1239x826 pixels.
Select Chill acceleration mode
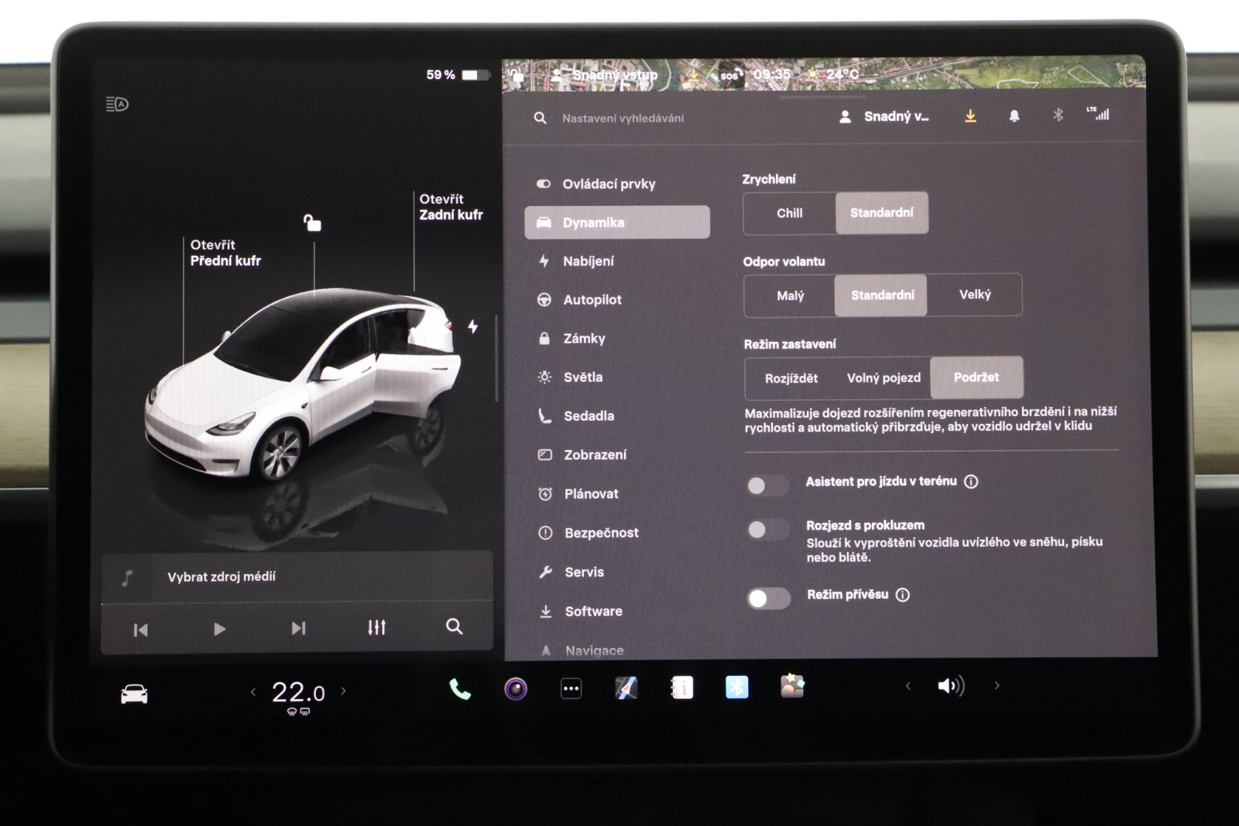tap(790, 213)
